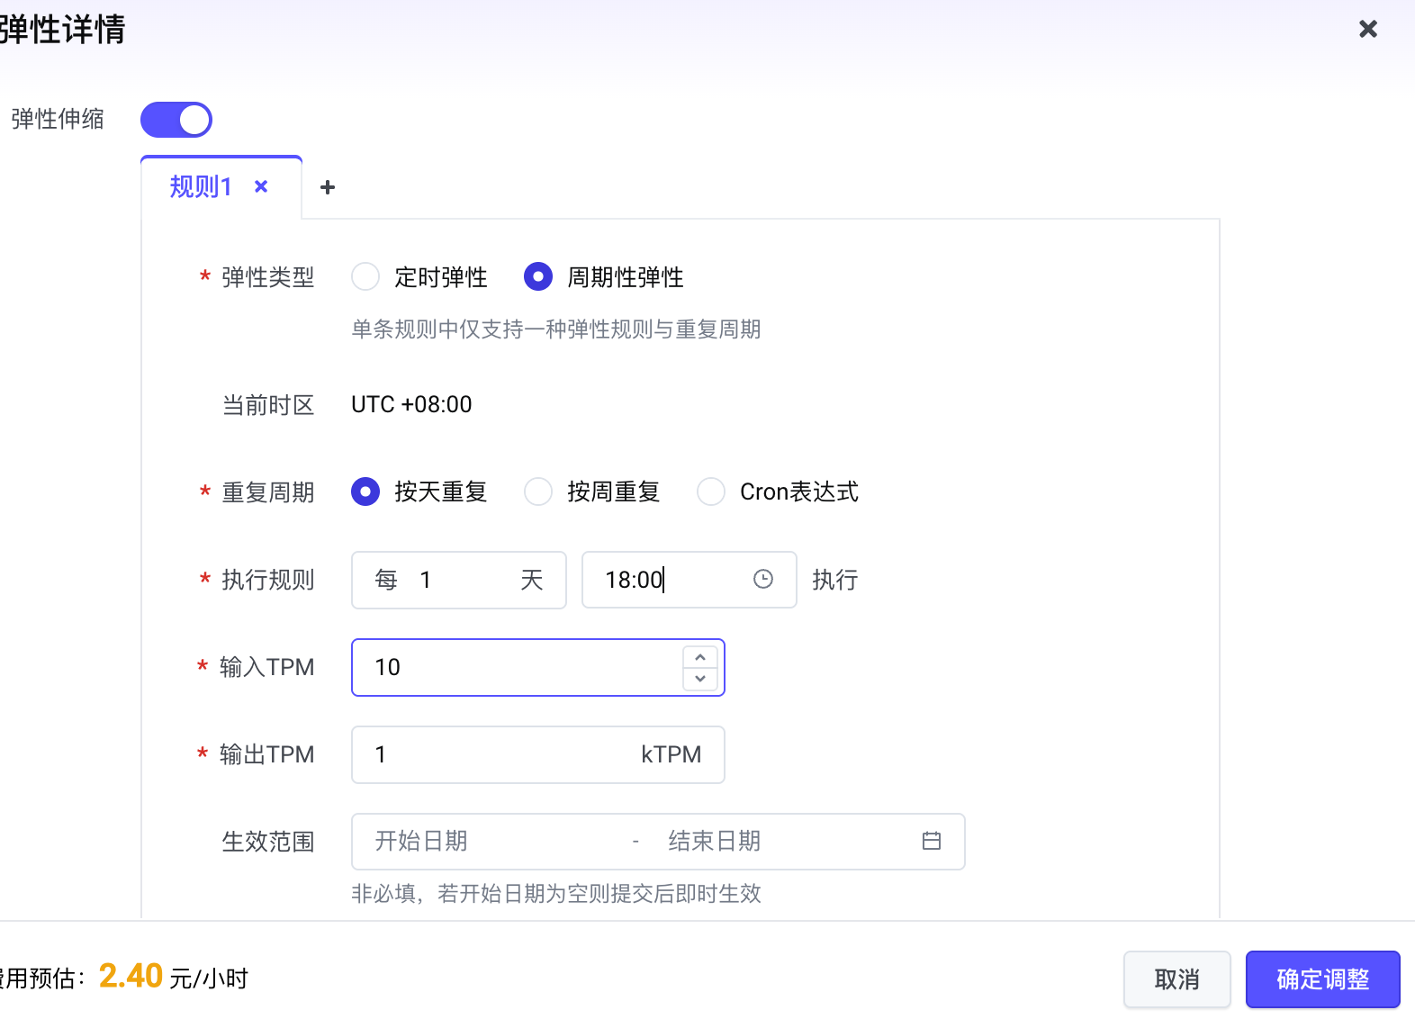1415x1028 pixels.
Task: Increase 输入TPM with up arrow
Action: point(700,657)
